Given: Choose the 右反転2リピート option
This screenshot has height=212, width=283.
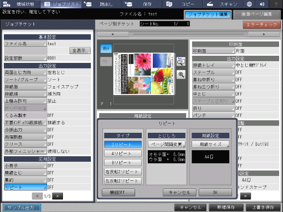Looking at the screenshot, I should [x=123, y=172].
